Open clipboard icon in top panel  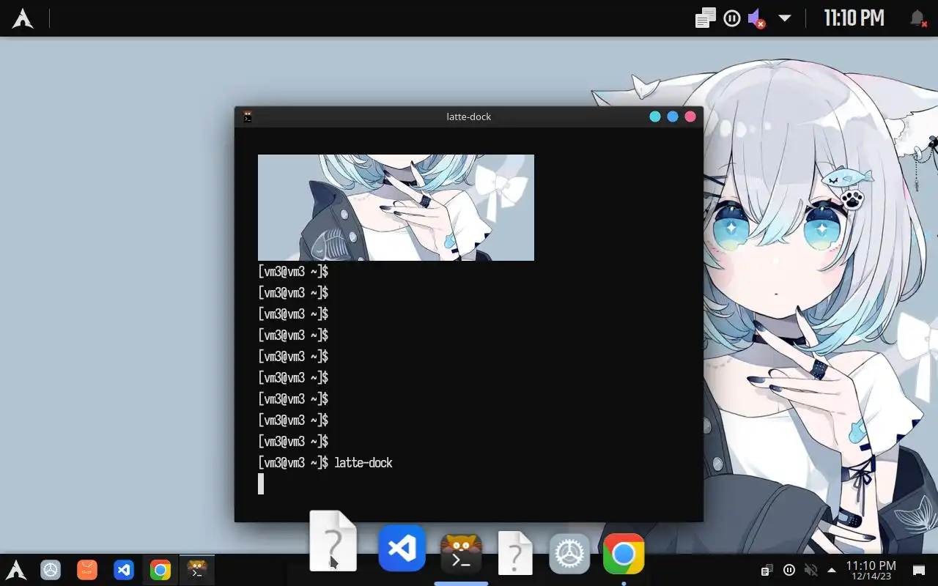705,18
